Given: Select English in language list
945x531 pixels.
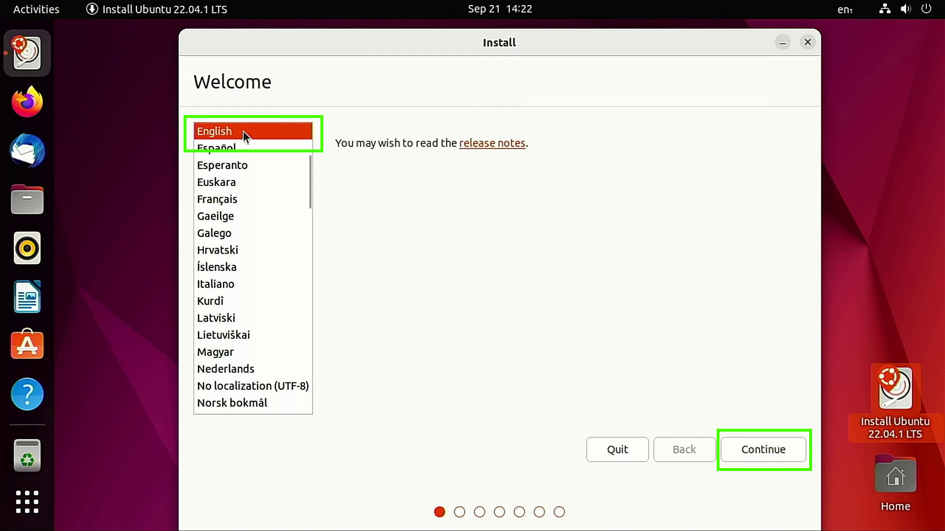Looking at the screenshot, I should 253,131.
